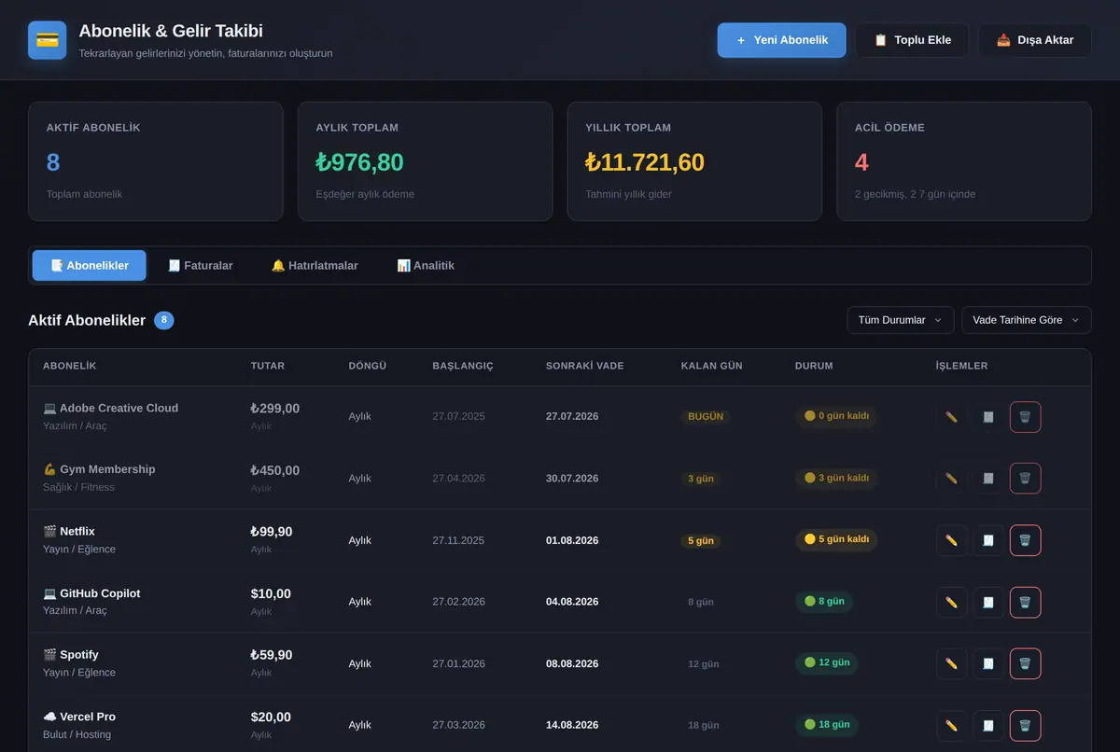Edit the GitHub Copilot subscription
The image size is (1120, 752).
(x=951, y=602)
